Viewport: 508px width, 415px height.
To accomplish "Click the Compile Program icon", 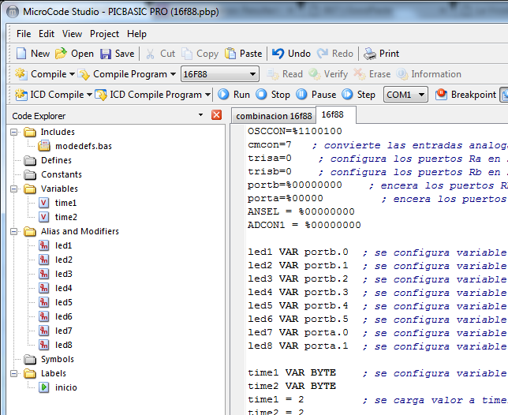I will pos(84,74).
